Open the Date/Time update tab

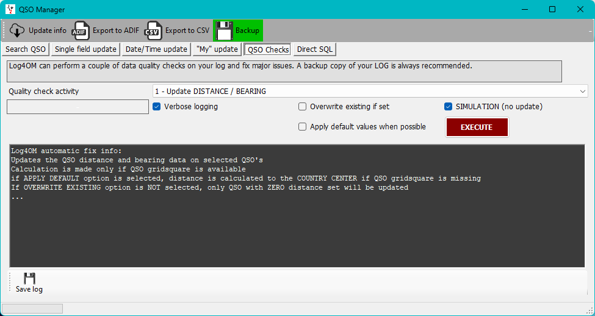click(x=156, y=49)
